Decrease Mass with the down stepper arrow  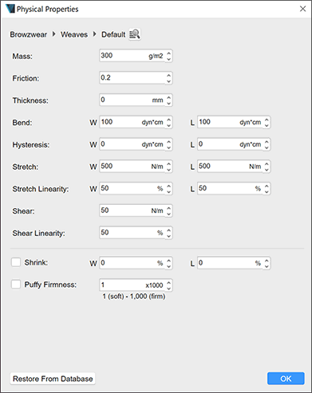coord(168,59)
